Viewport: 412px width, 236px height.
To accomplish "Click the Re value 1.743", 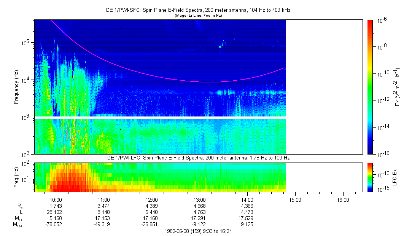I will (x=56, y=206).
